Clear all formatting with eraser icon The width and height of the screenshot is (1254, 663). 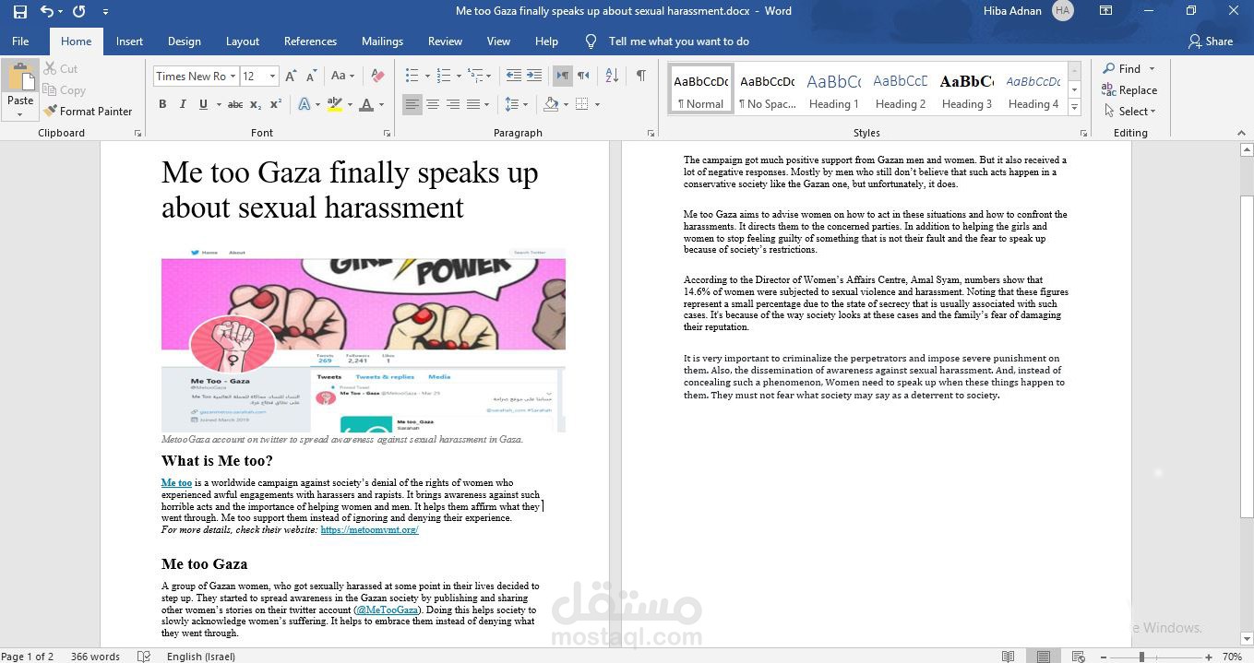377,76
